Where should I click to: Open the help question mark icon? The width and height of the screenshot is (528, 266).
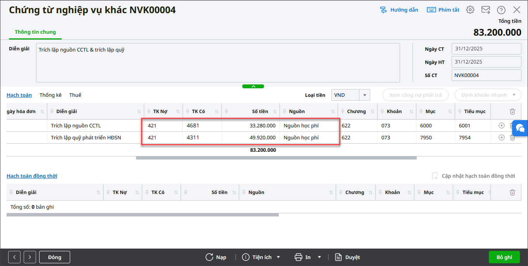[501, 10]
